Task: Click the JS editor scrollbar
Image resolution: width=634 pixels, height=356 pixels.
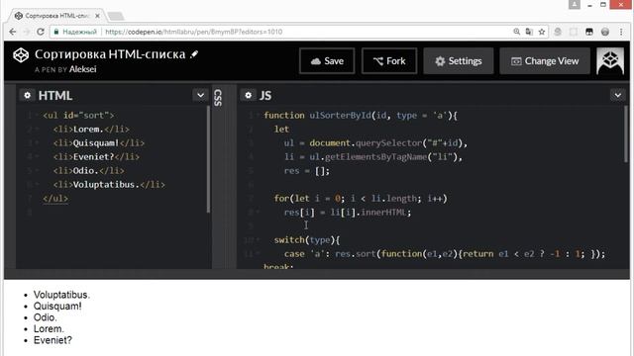Action: click(x=626, y=135)
